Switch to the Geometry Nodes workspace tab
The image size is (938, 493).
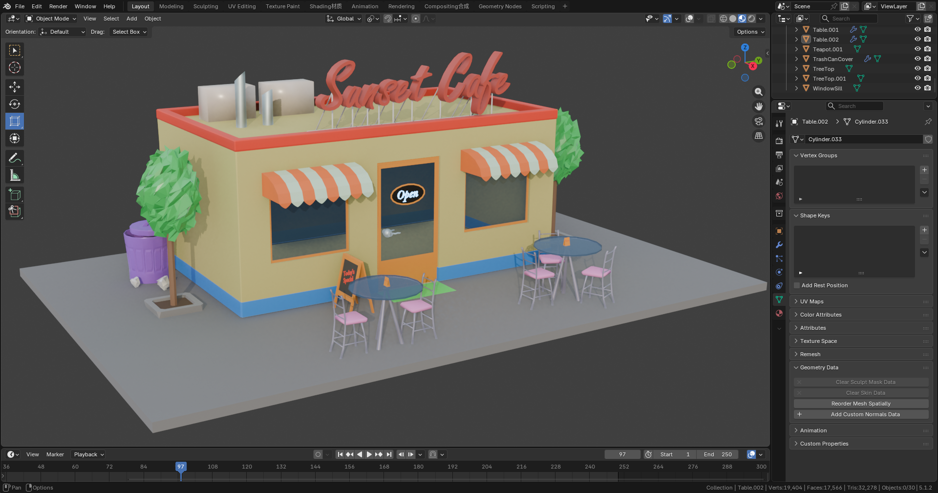[x=500, y=6]
